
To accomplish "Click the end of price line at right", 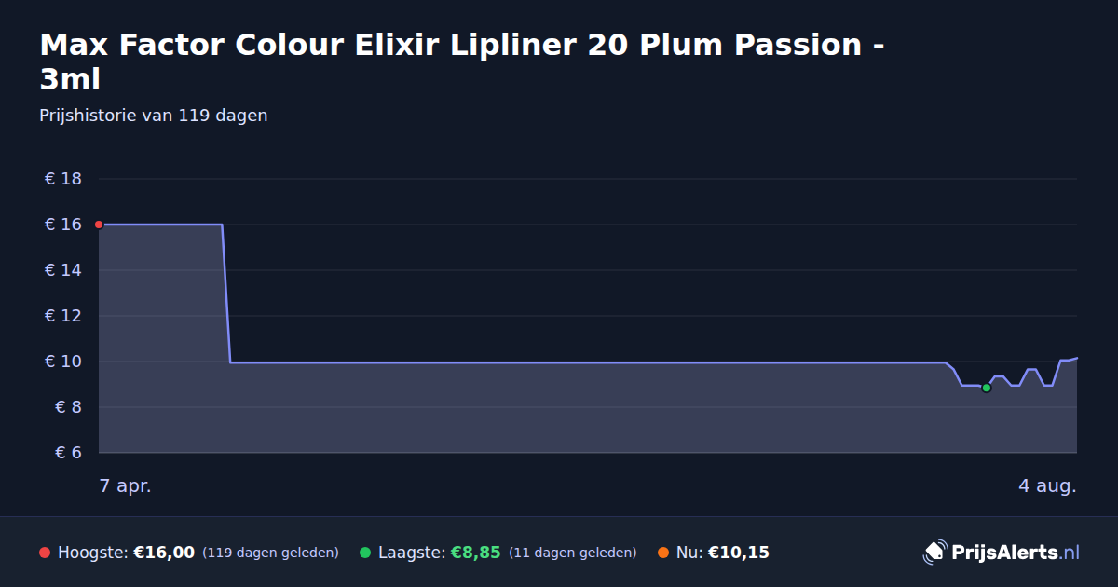I will [x=1076, y=358].
